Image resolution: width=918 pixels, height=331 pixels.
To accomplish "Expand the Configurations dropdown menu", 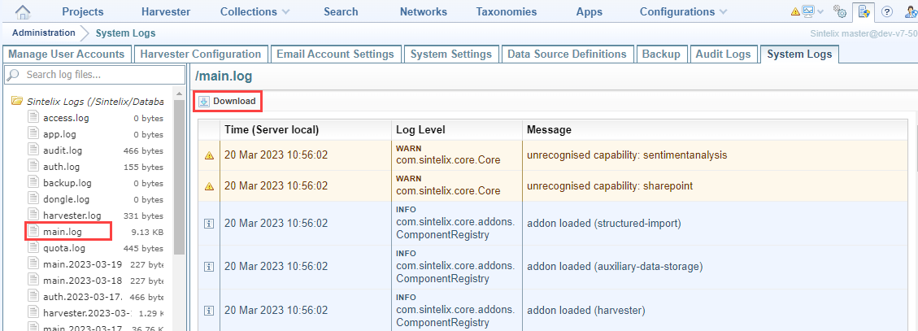I will (683, 11).
